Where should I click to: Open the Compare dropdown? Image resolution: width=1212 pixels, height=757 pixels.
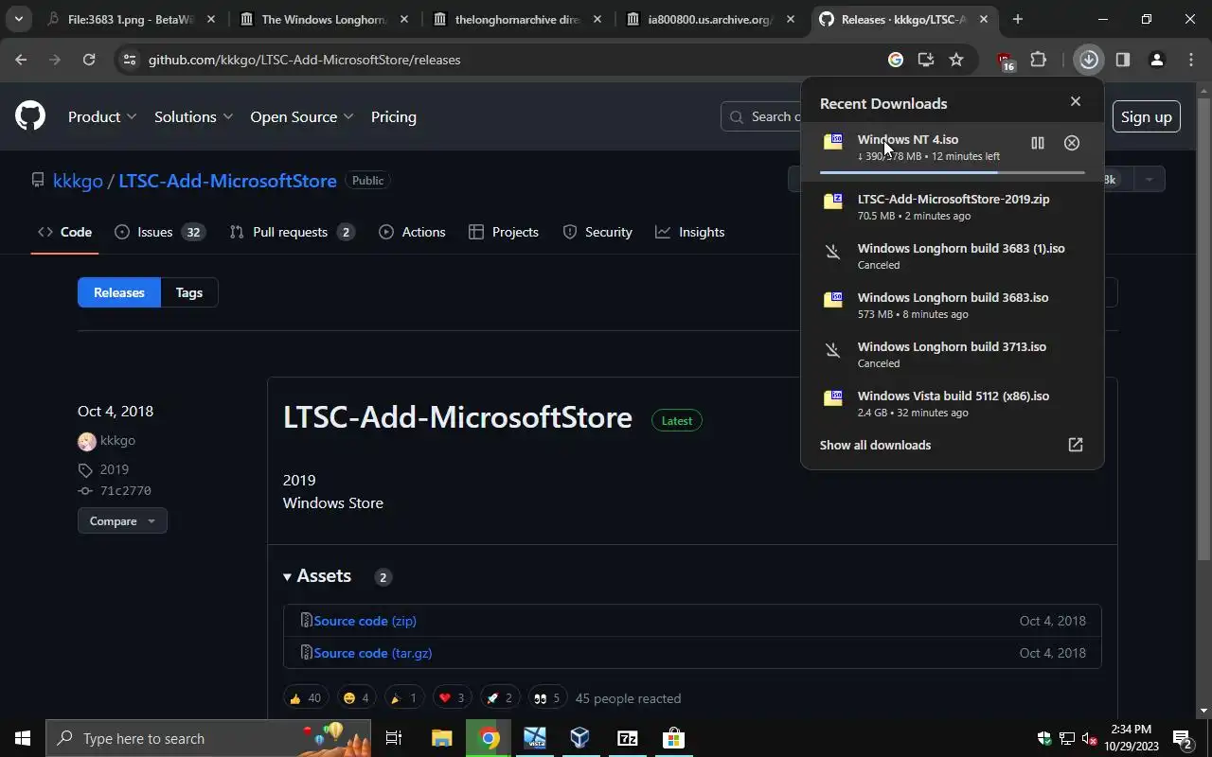(x=122, y=520)
